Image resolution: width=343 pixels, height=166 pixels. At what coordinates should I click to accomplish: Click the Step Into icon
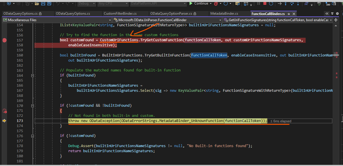tap(286, 4)
